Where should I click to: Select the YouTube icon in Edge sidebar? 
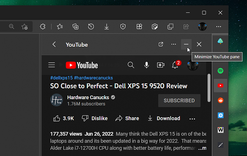[x=220, y=85]
